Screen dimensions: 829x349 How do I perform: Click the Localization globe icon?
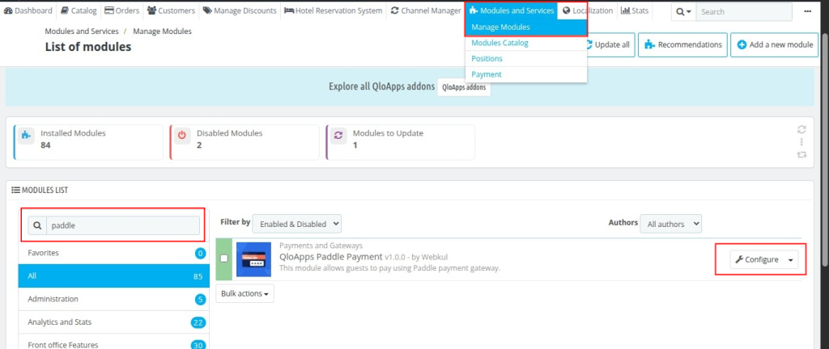coord(567,11)
